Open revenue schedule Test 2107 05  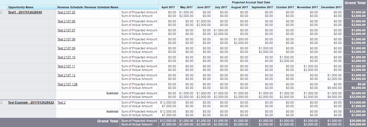pos(66,12)
